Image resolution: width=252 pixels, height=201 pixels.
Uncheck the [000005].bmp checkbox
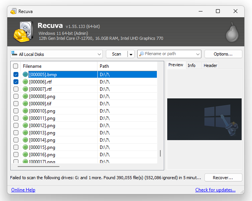coord(16,74)
